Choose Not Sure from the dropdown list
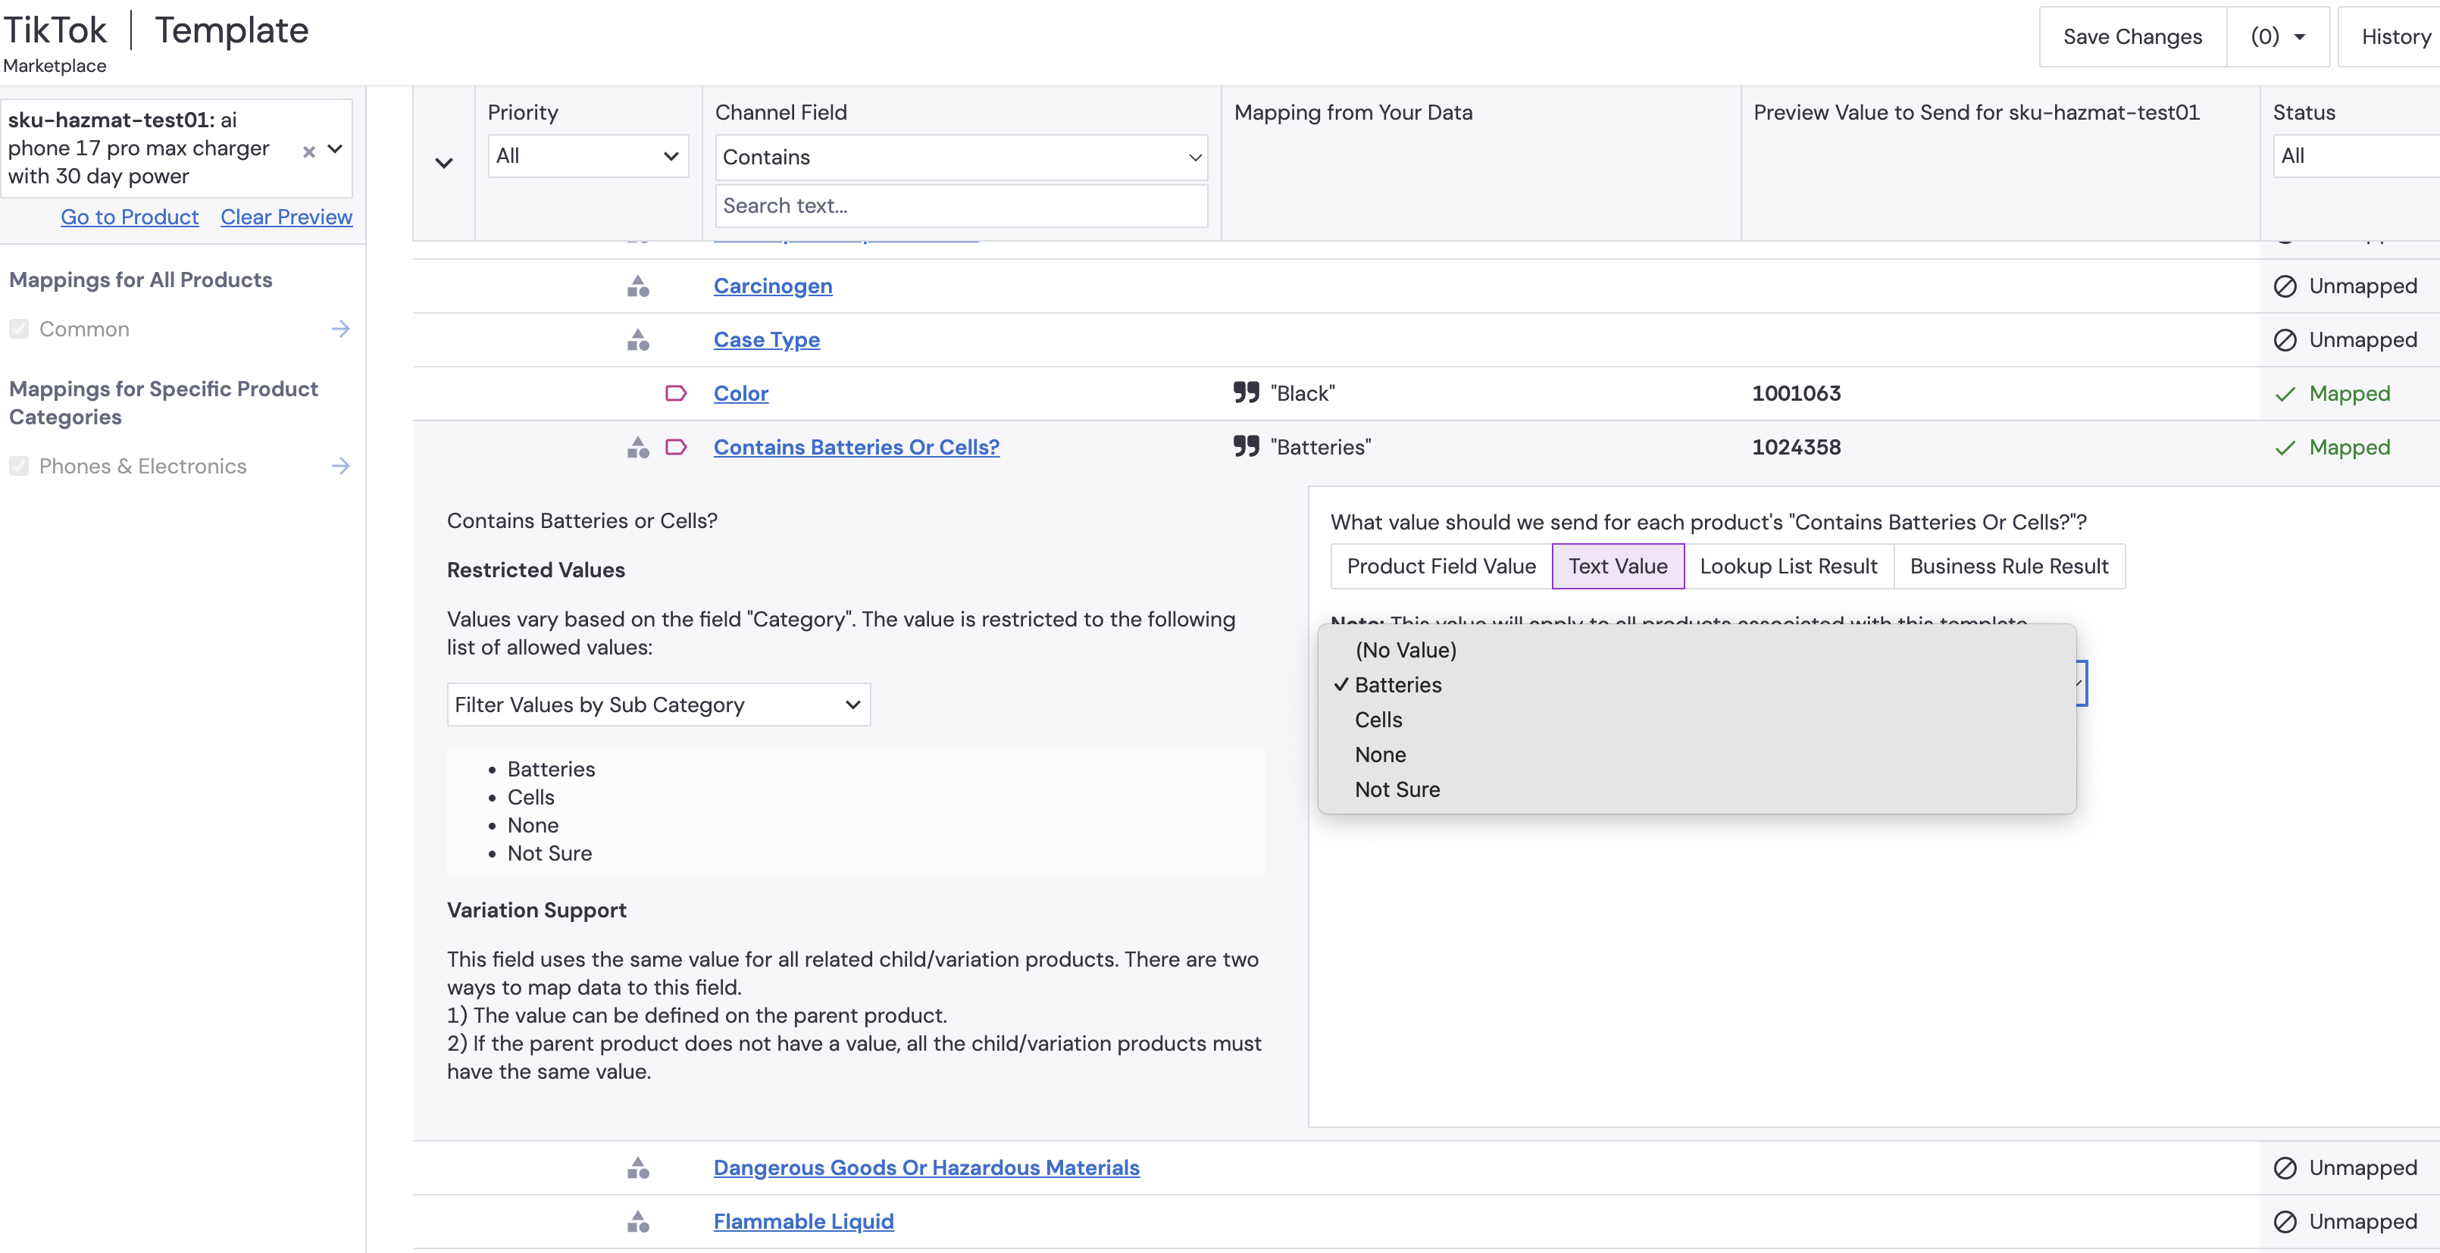This screenshot has height=1253, width=2440. [x=1397, y=790]
